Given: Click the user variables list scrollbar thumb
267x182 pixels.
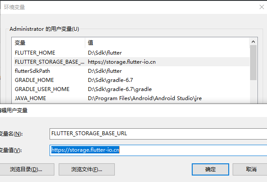Looking at the screenshot, I should (x=253, y=62).
